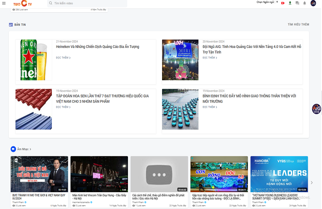The width and height of the screenshot is (322, 209).
Task: Open the user profile avatar
Action: pyautogui.click(x=313, y=3)
